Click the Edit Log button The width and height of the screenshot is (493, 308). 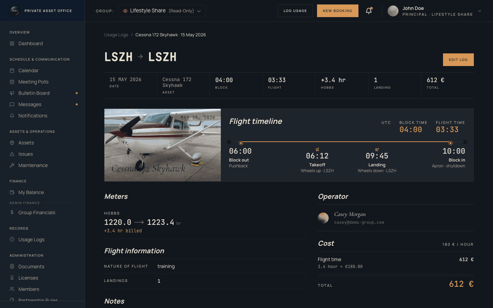(x=458, y=60)
